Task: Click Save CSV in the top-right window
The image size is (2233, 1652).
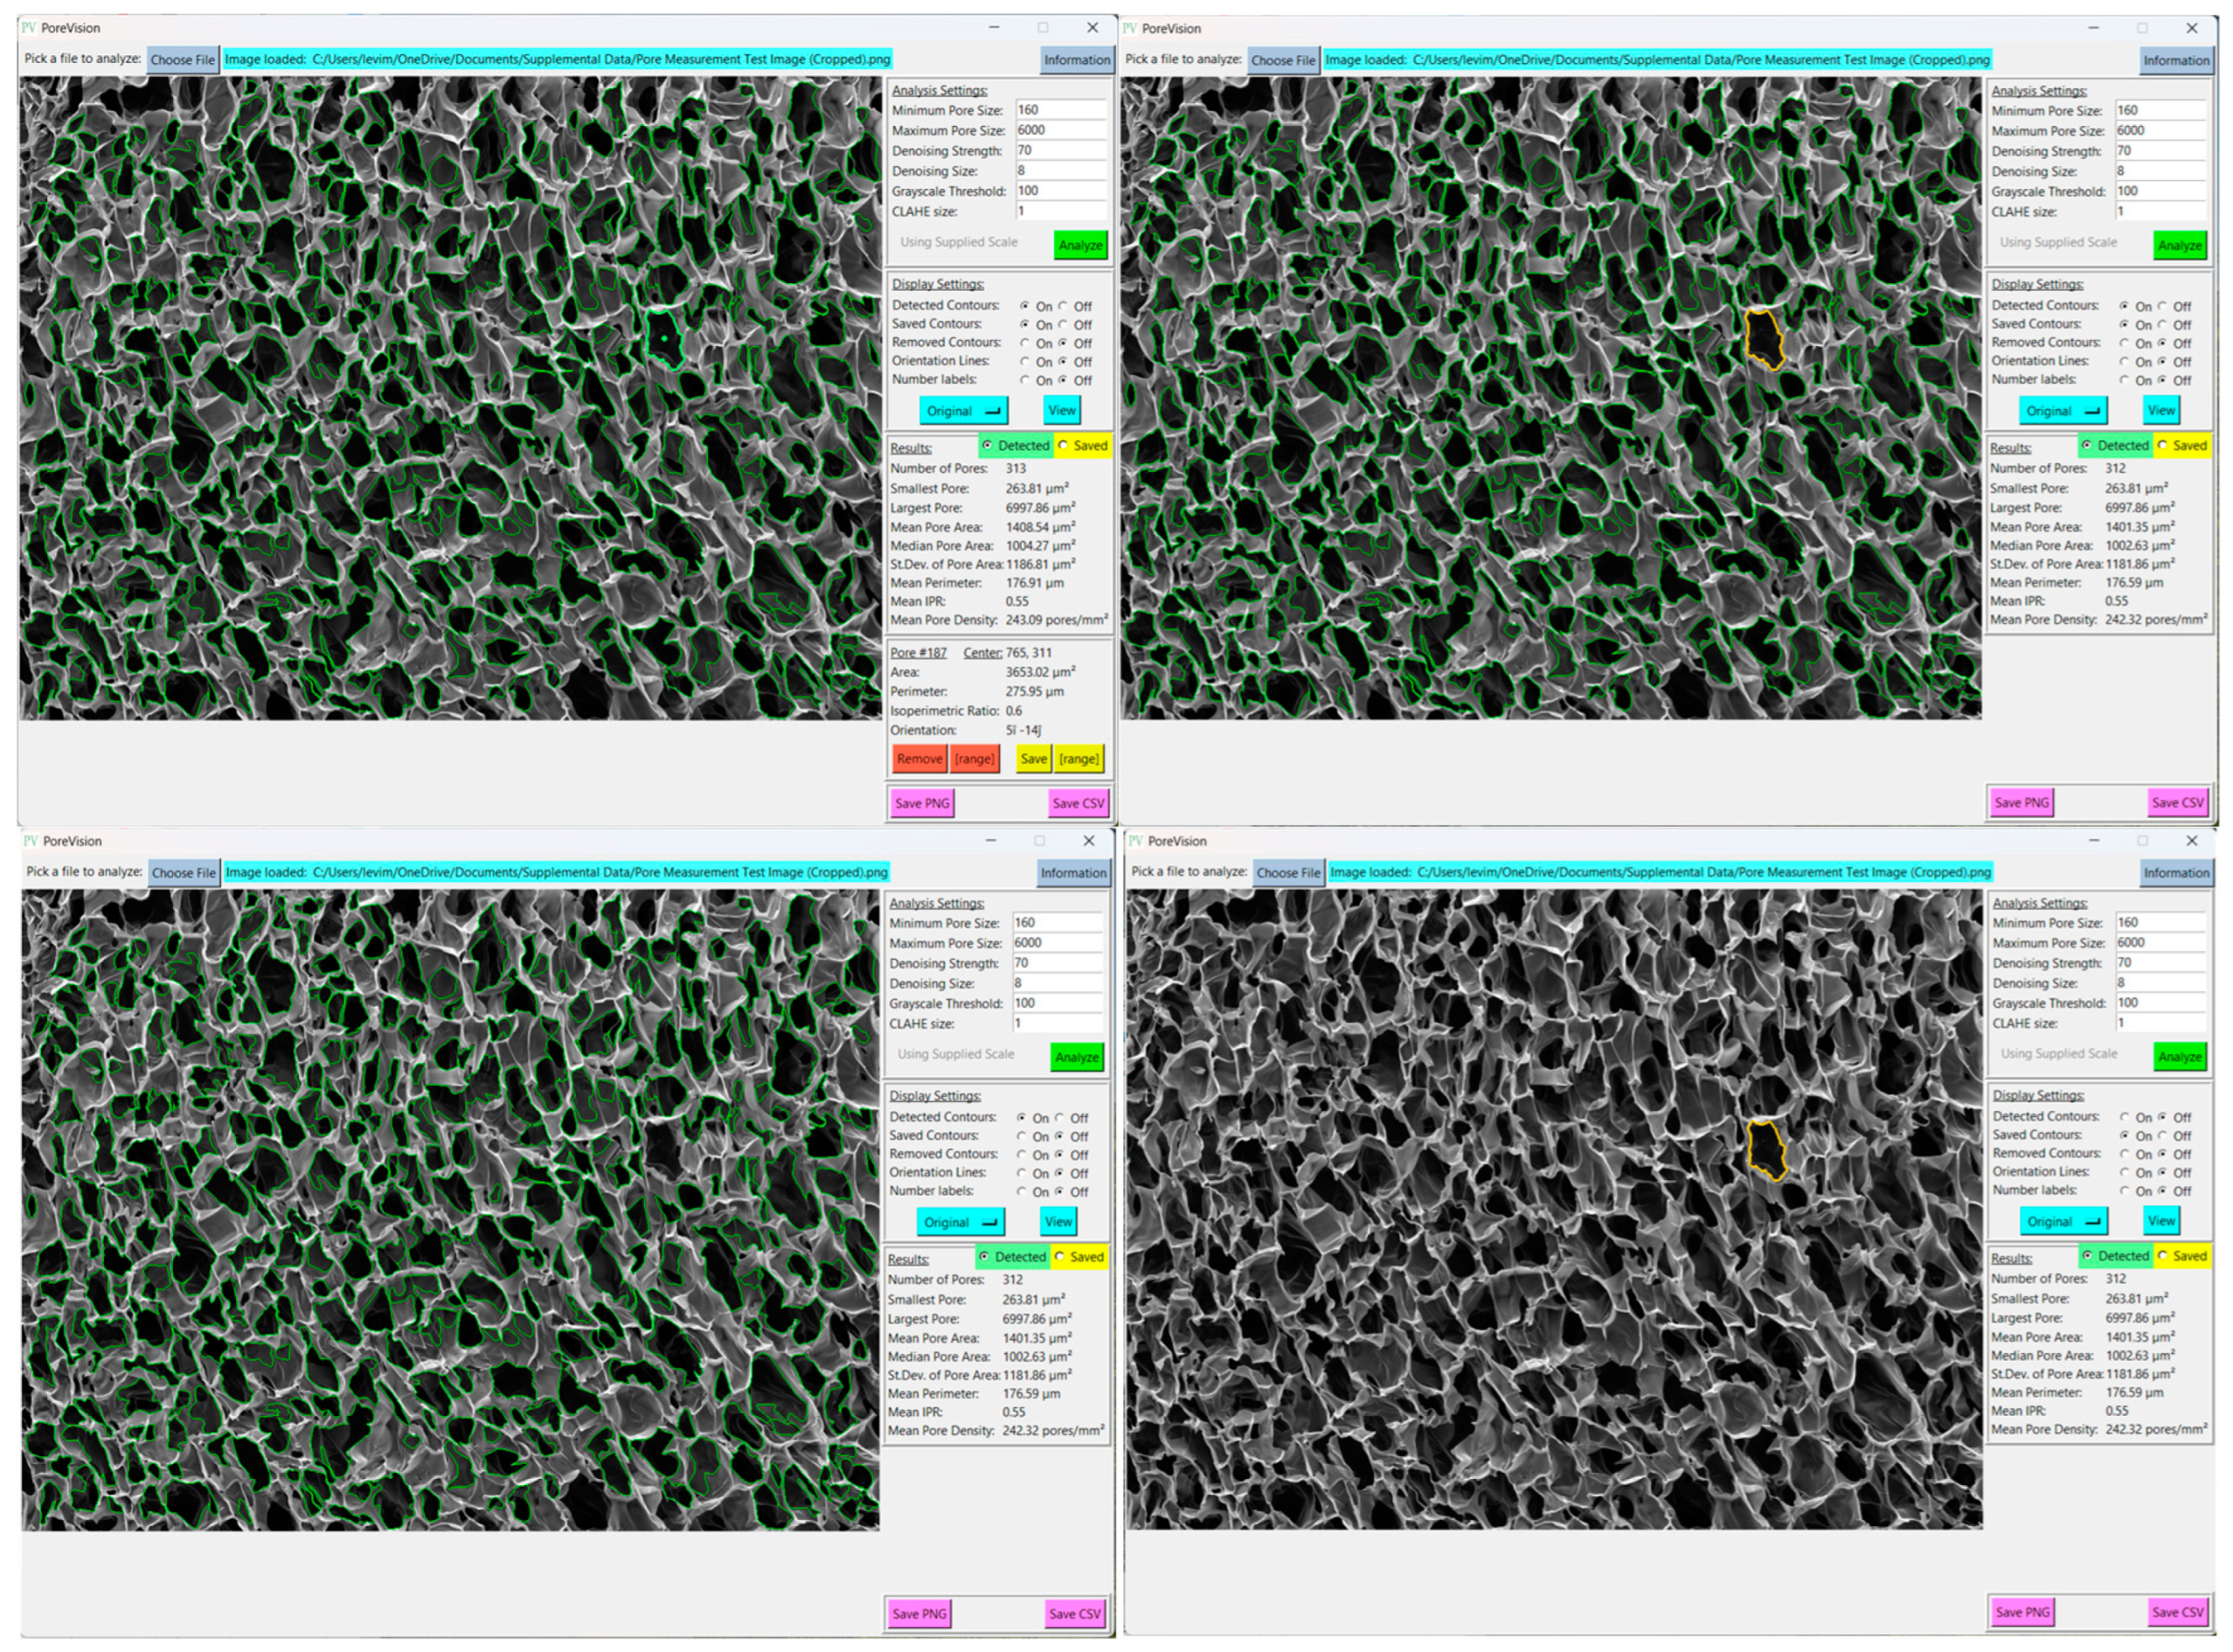Action: point(2177,802)
